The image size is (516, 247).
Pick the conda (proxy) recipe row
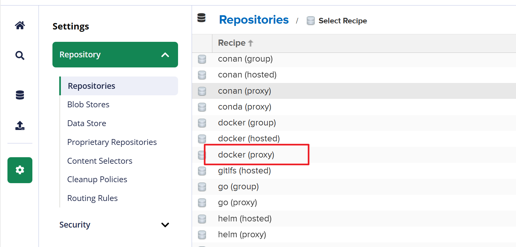(x=244, y=107)
